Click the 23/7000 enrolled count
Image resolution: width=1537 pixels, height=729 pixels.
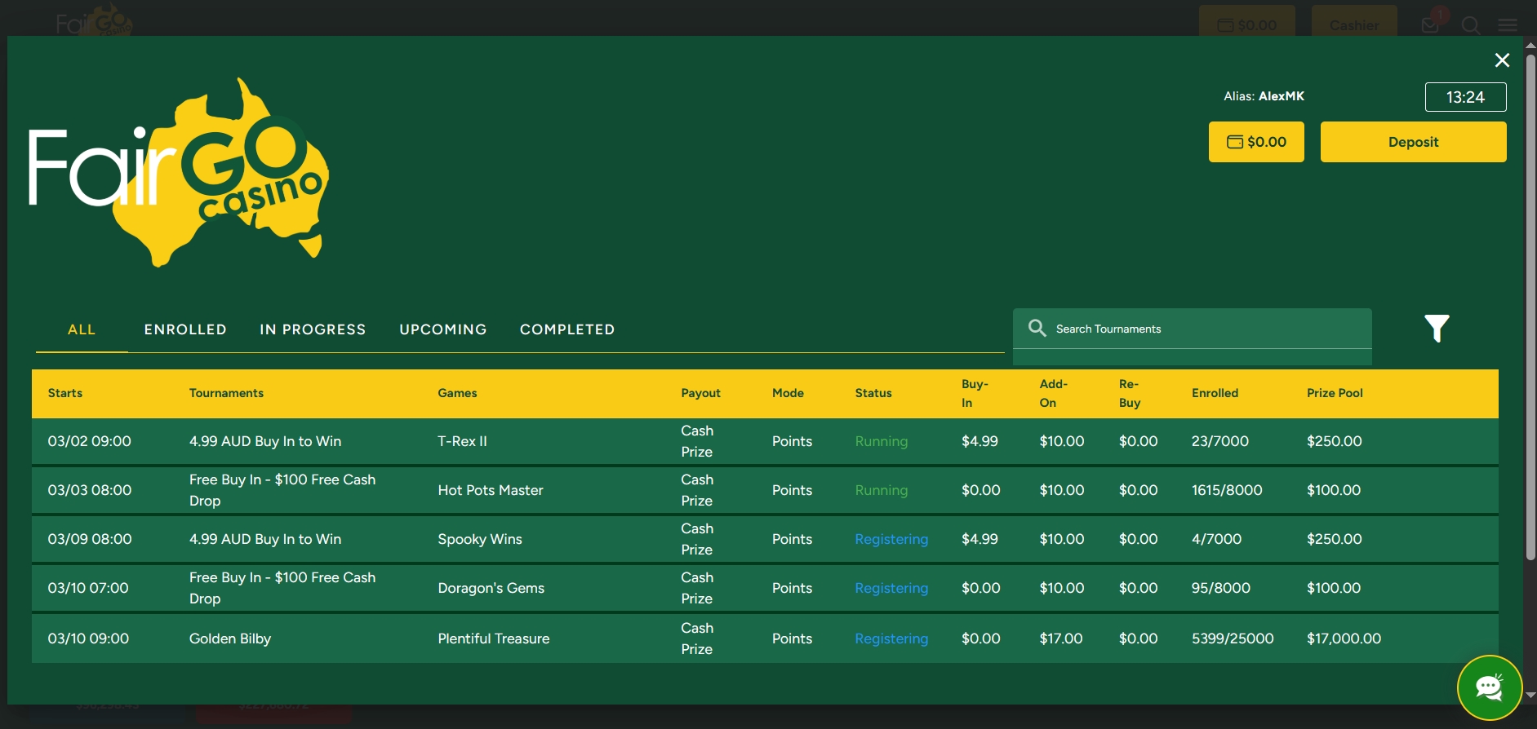[1219, 441]
